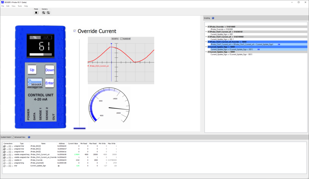The width and height of the screenshot is (309, 179).
Task: Open the Tools menu
Action: [x=20, y=6]
